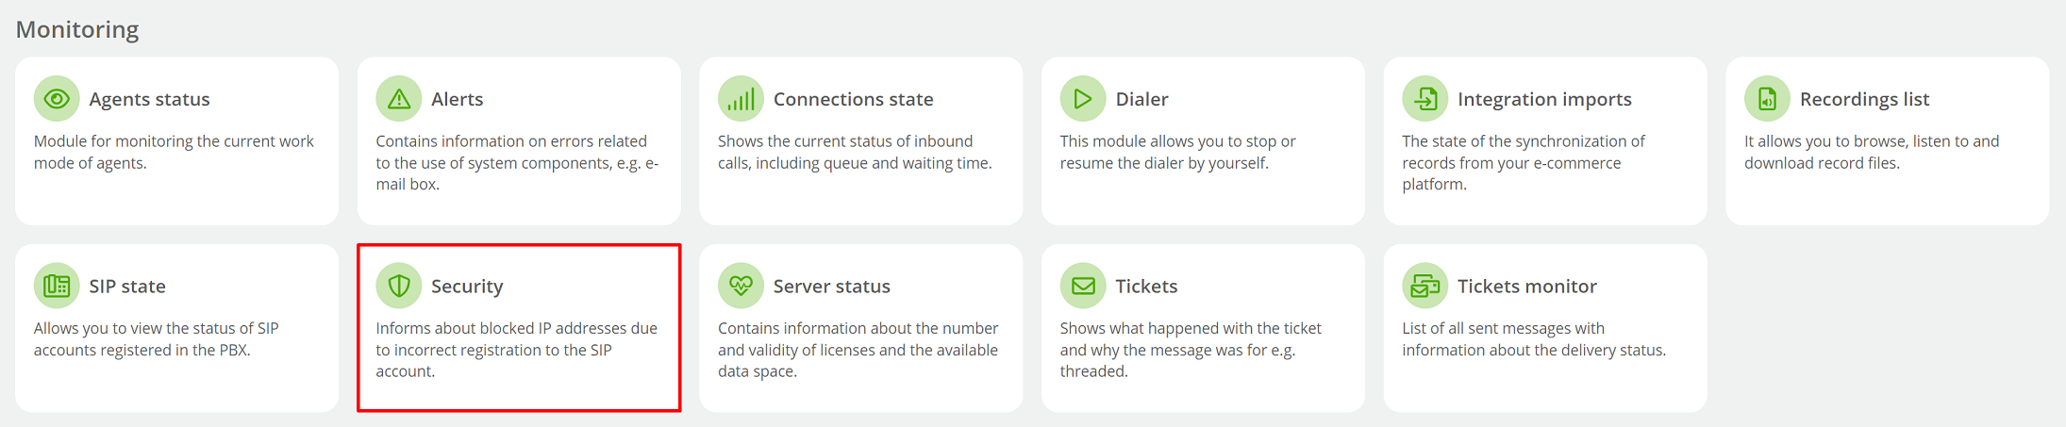This screenshot has height=427, width=2066.
Task: Open the Security card description text
Action: click(516, 350)
